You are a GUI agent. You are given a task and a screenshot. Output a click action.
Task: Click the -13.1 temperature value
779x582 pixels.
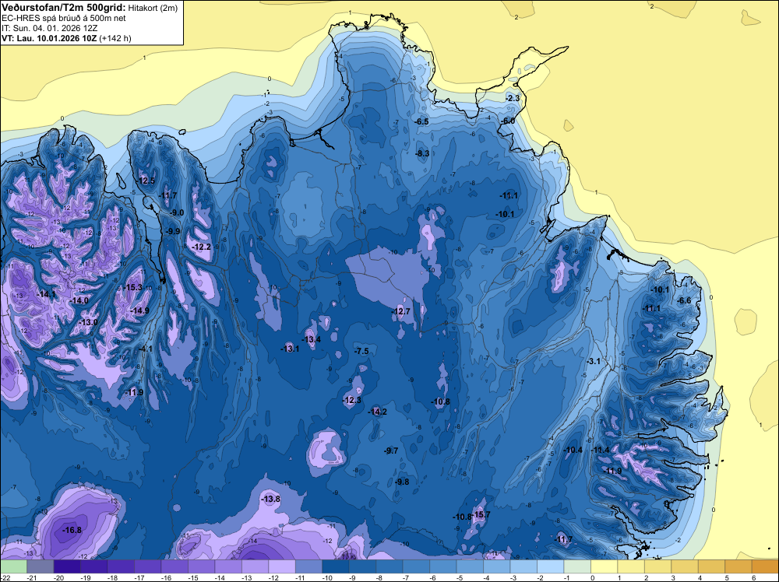click(x=290, y=349)
